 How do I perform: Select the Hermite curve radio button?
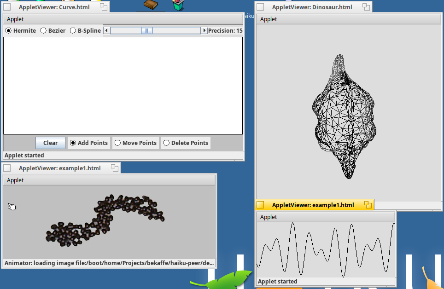click(x=21, y=30)
